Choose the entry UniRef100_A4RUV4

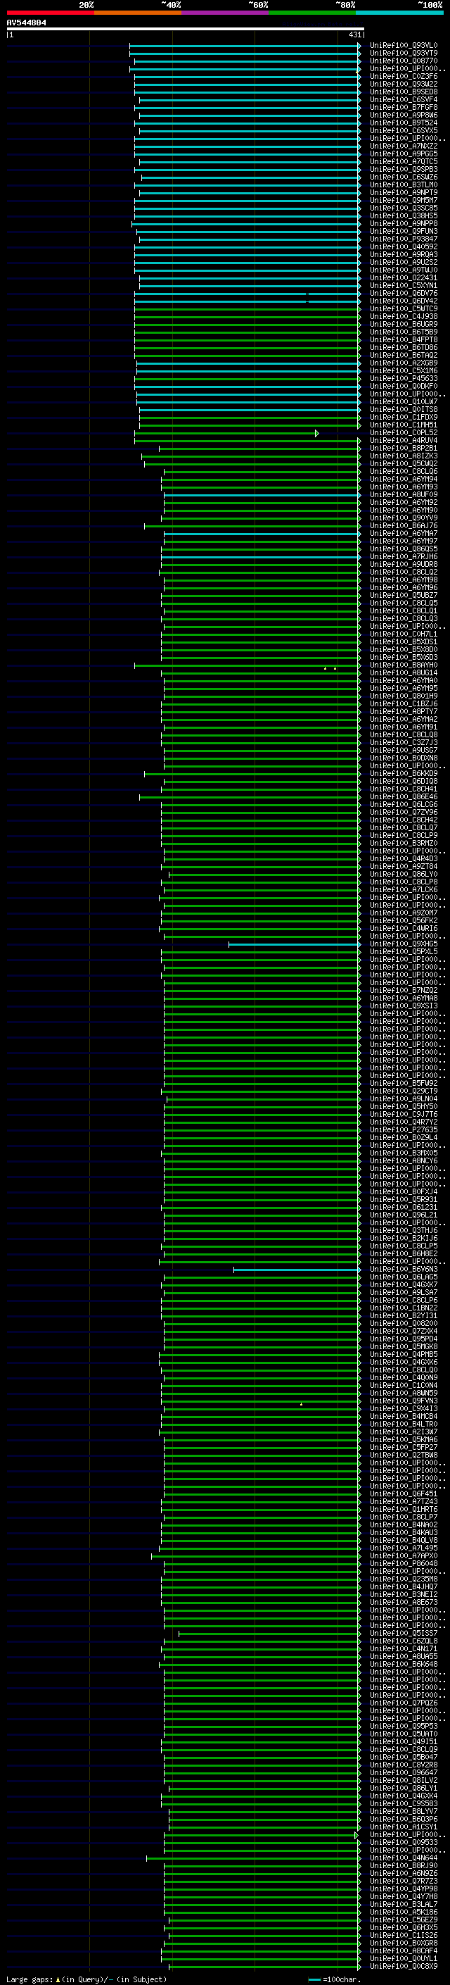click(403, 441)
